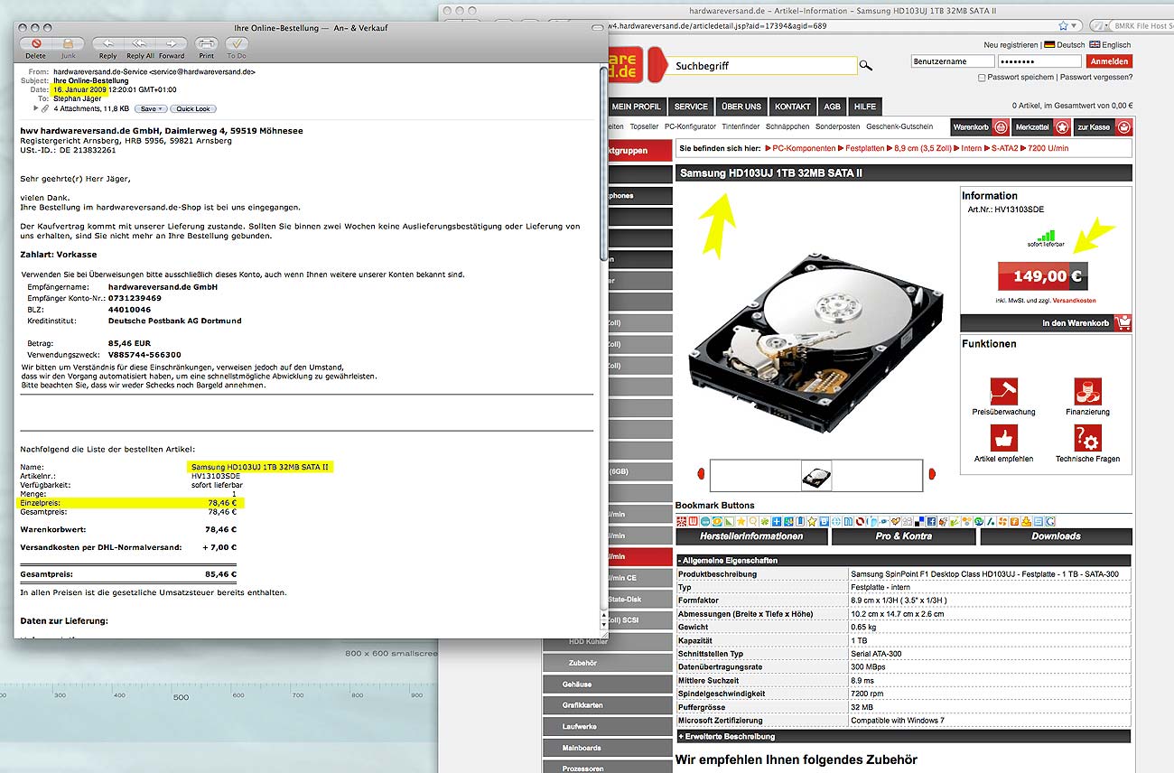Image resolution: width=1174 pixels, height=773 pixels.
Task: Print the order confirmation email
Action: [x=206, y=43]
